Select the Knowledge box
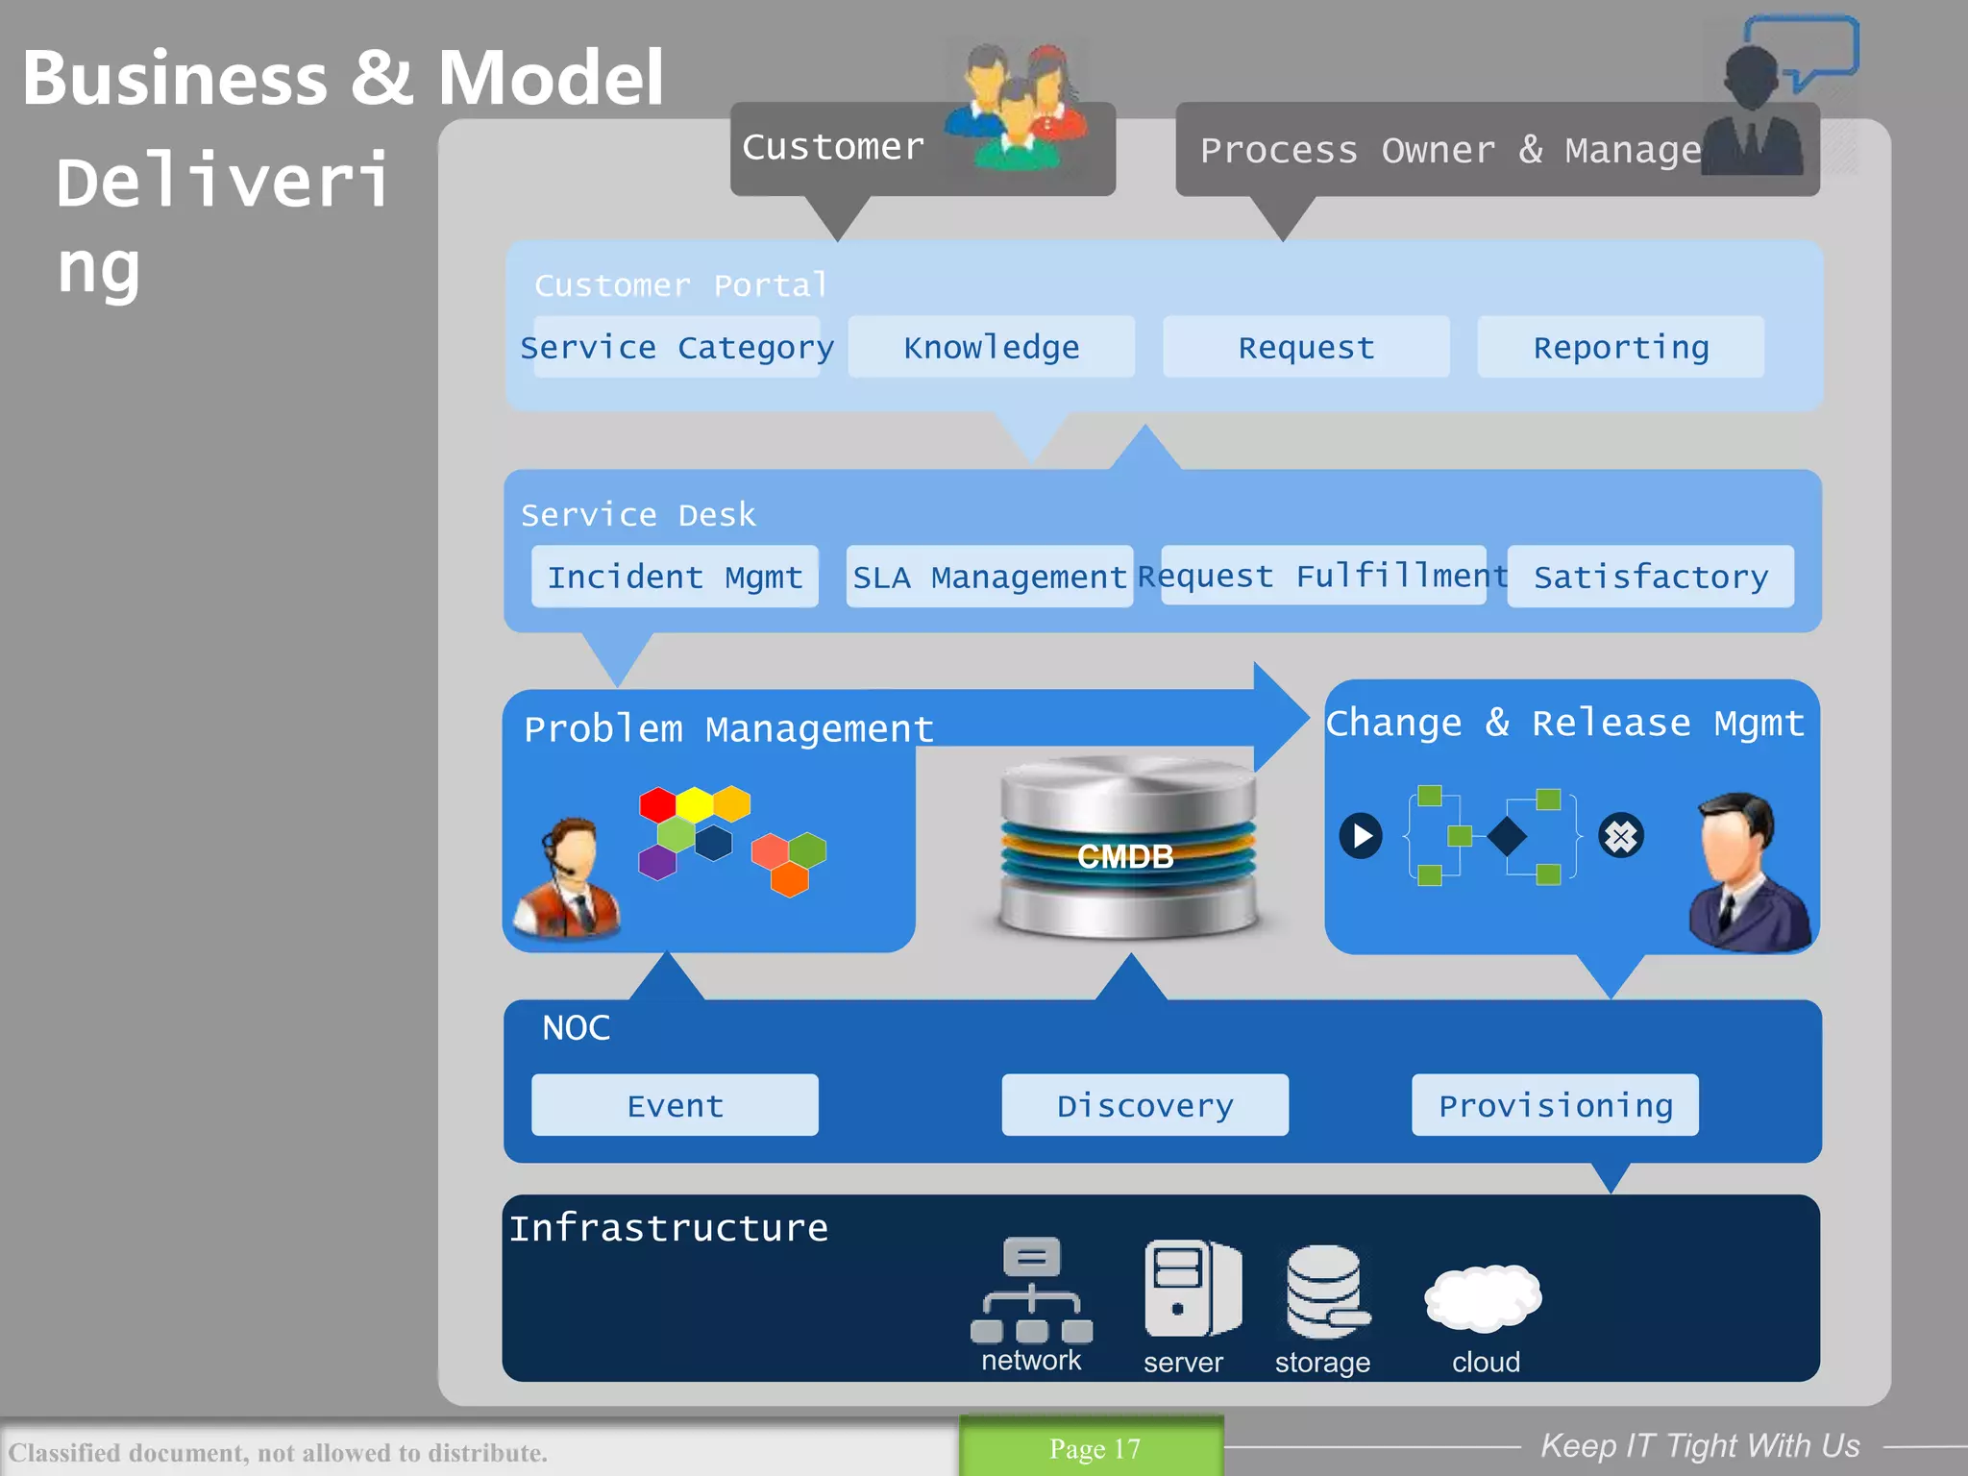Image resolution: width=1968 pixels, height=1476 pixels. pyautogui.click(x=991, y=347)
